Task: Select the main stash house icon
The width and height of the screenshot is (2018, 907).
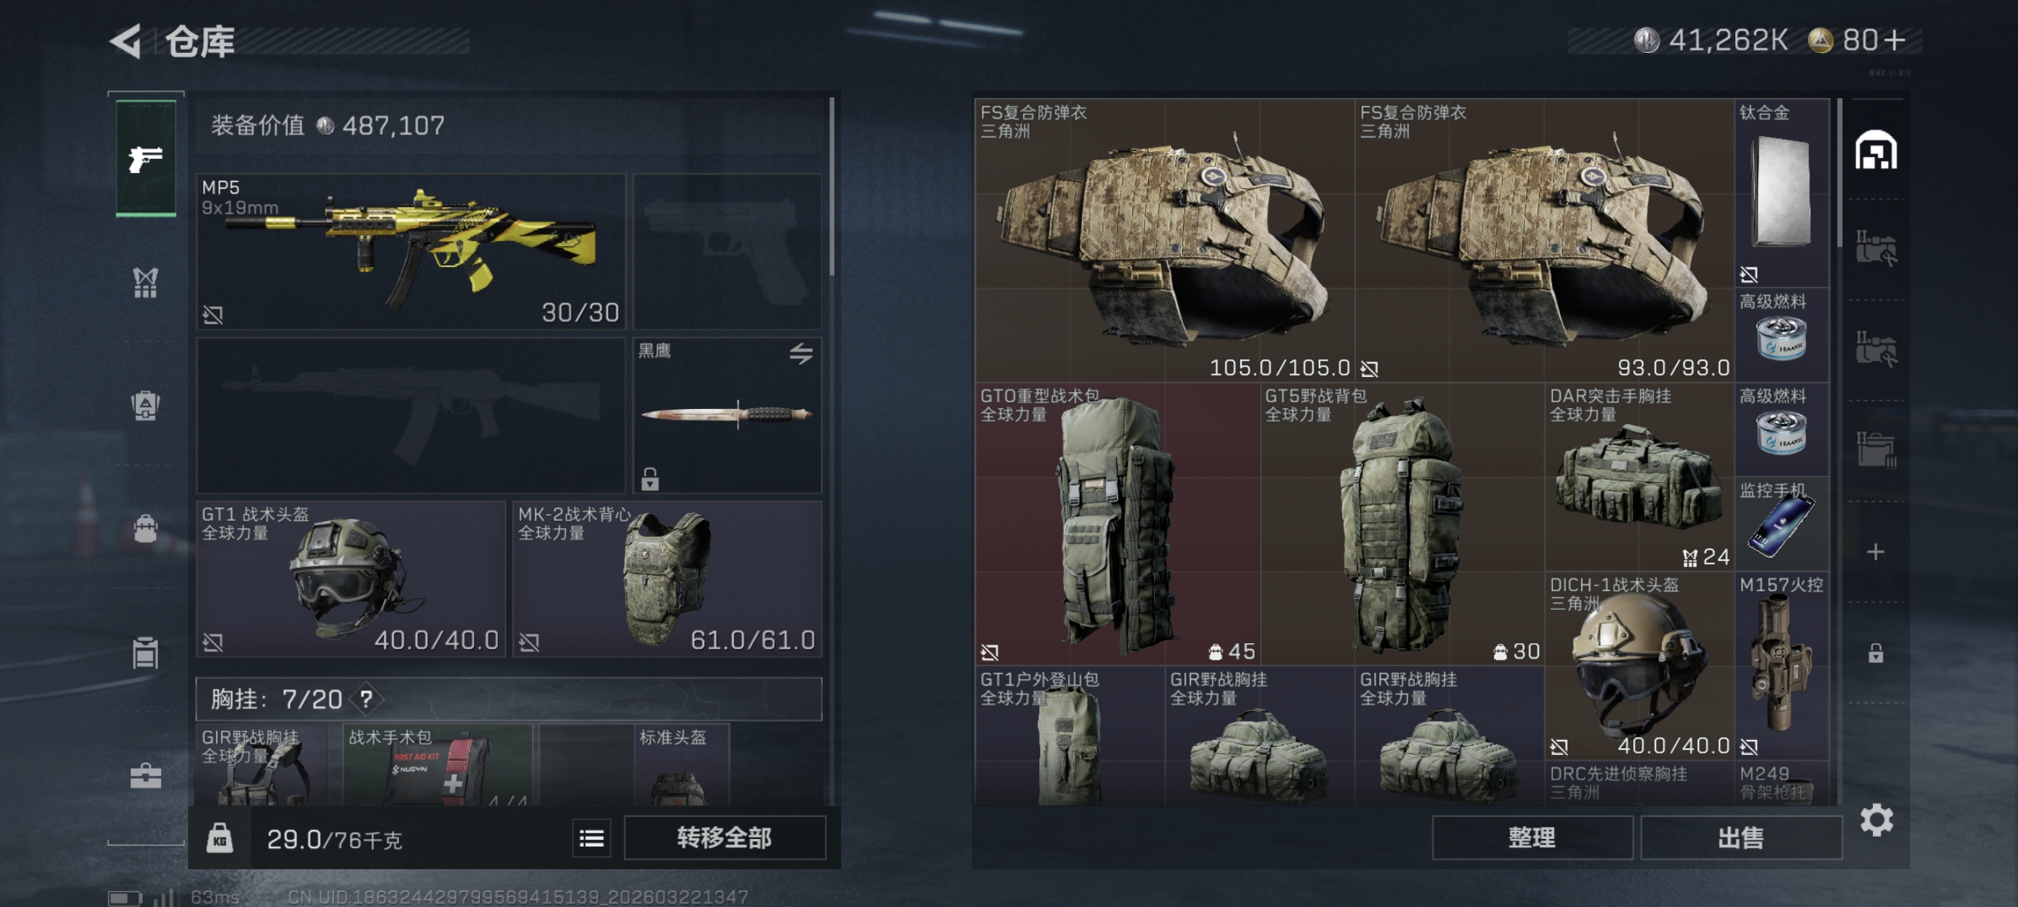Action: tap(1875, 150)
